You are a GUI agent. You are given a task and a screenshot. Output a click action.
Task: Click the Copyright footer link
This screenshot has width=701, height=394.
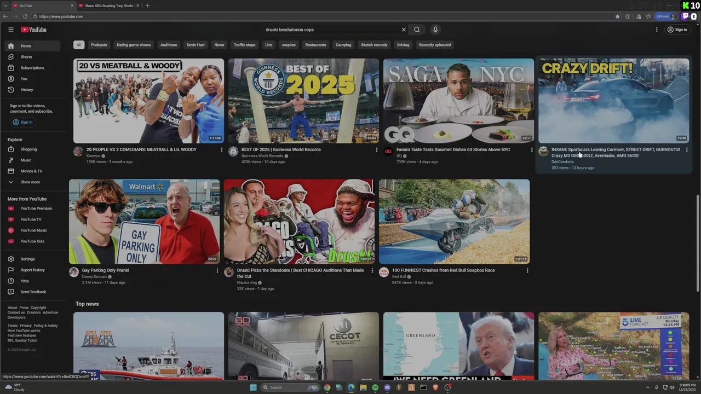[x=38, y=308]
